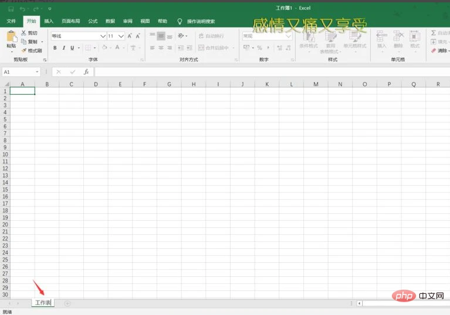Expand the font size dropdown
The image size is (450, 315).
coord(121,36)
